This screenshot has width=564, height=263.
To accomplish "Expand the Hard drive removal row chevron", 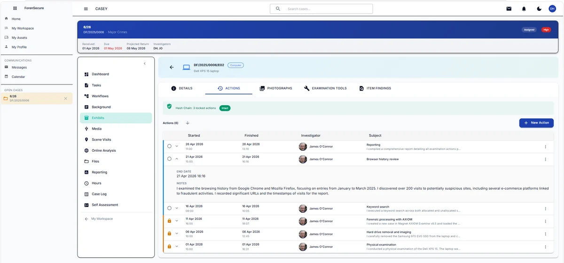I will pos(177,233).
